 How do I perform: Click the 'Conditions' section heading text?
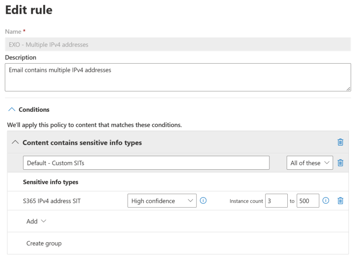(34, 110)
